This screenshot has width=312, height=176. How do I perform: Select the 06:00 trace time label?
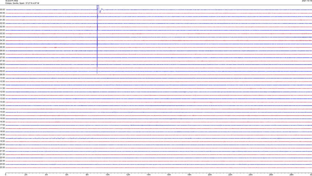pos(2,51)
